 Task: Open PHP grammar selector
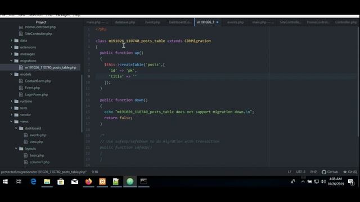click(313, 172)
